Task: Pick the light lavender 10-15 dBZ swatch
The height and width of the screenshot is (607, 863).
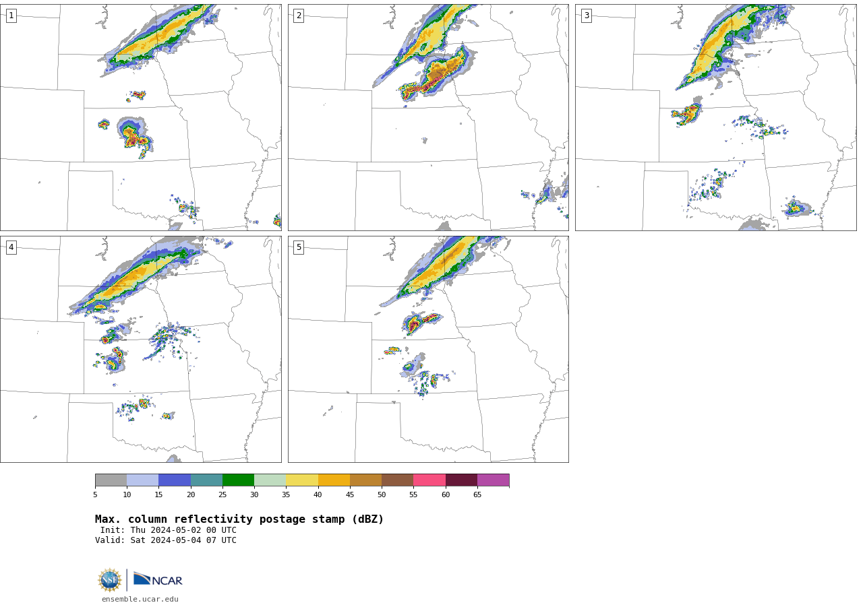Action: pyautogui.click(x=143, y=480)
